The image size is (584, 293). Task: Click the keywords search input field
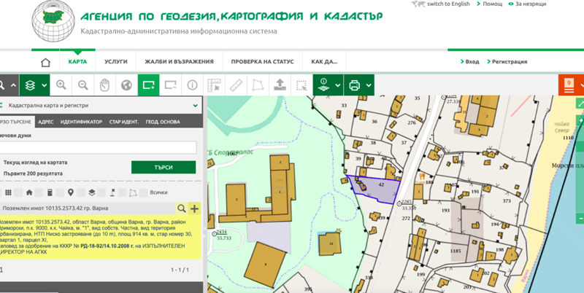pyautogui.click(x=99, y=148)
